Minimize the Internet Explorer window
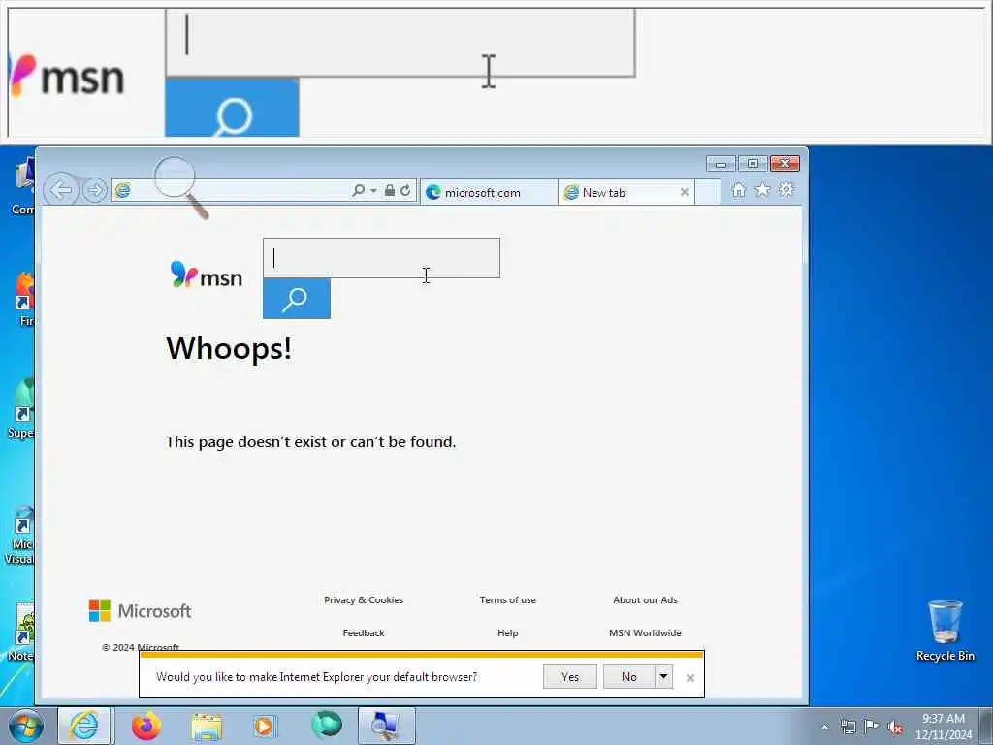This screenshot has height=745, width=993. tap(721, 164)
